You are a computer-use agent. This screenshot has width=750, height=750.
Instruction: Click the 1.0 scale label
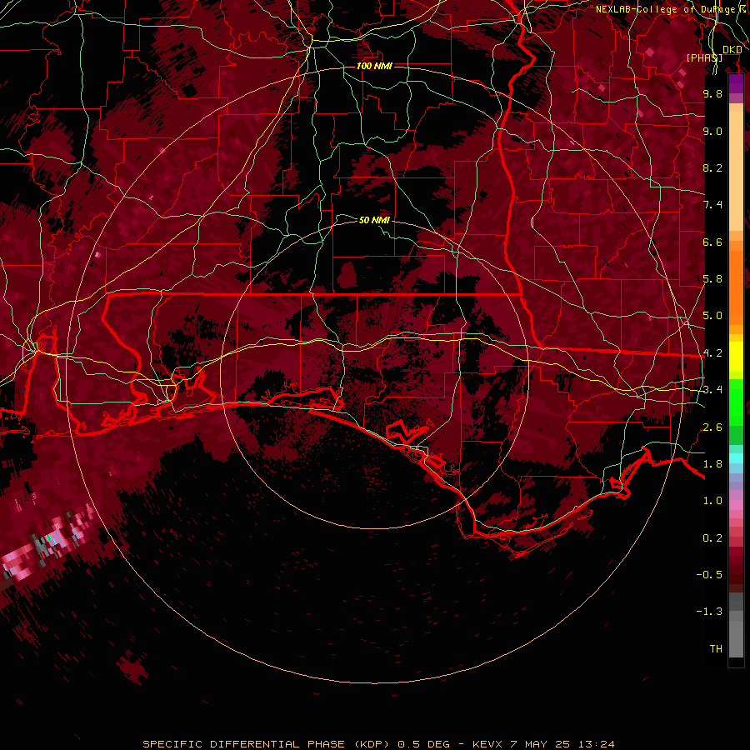[712, 501]
